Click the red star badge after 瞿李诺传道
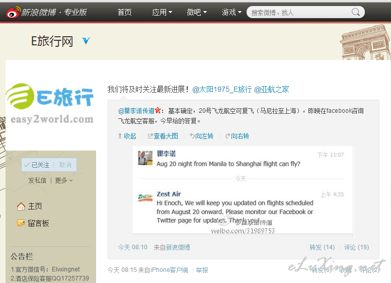 [x=158, y=110]
